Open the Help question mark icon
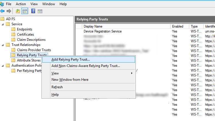Viewport: 215px width, 121px height. (x=33, y=11)
